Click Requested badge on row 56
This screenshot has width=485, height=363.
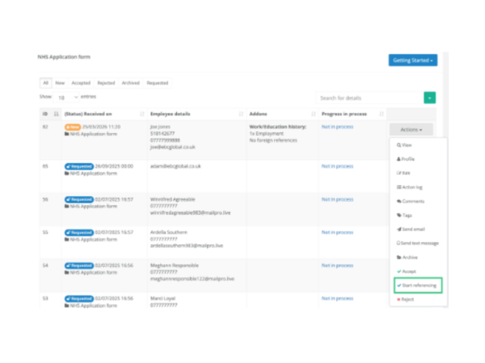(79, 199)
